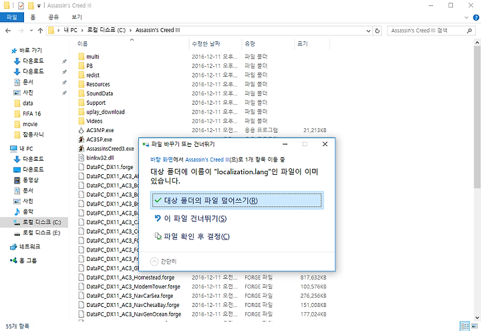Screen dimensions: 481x331
Task: Switch to the 공유 ribbon tab
Action: [53, 17]
